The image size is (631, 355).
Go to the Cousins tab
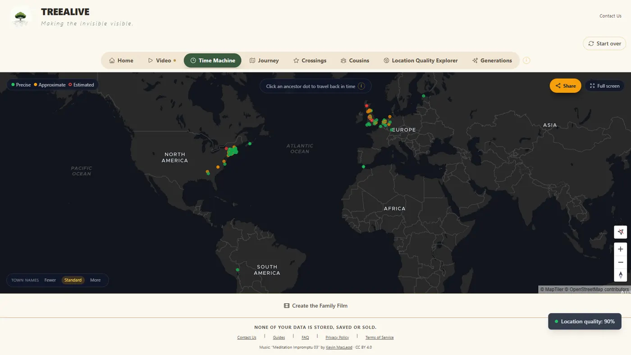[x=355, y=60]
